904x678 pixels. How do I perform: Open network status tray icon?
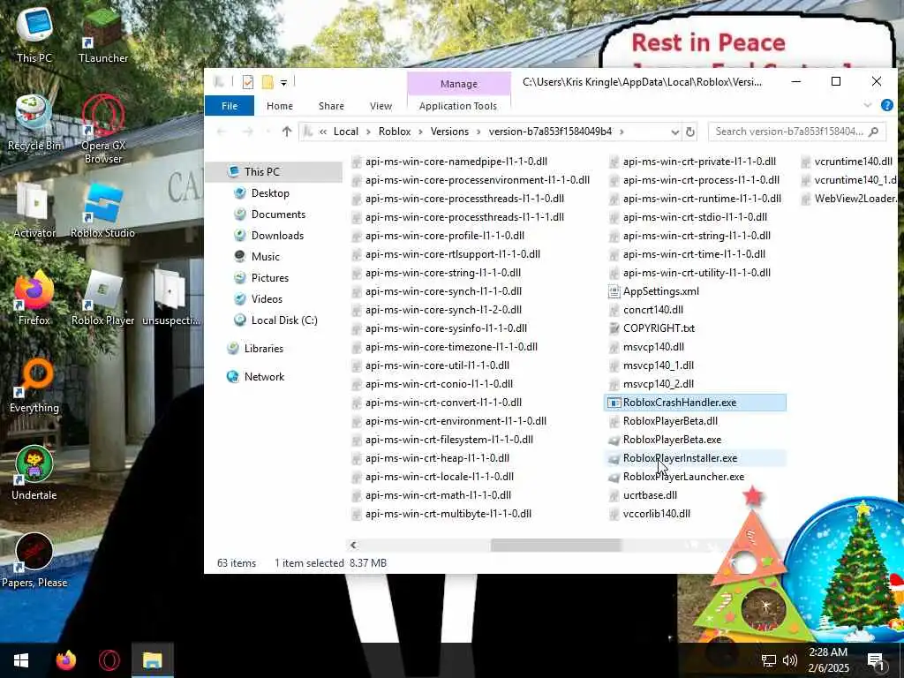(769, 660)
